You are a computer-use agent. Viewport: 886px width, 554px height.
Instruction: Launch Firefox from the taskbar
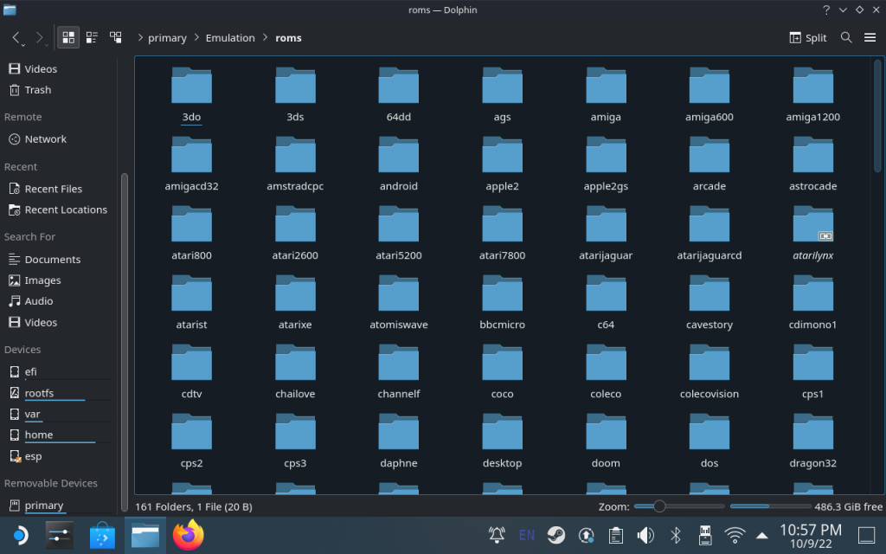pyautogui.click(x=188, y=535)
